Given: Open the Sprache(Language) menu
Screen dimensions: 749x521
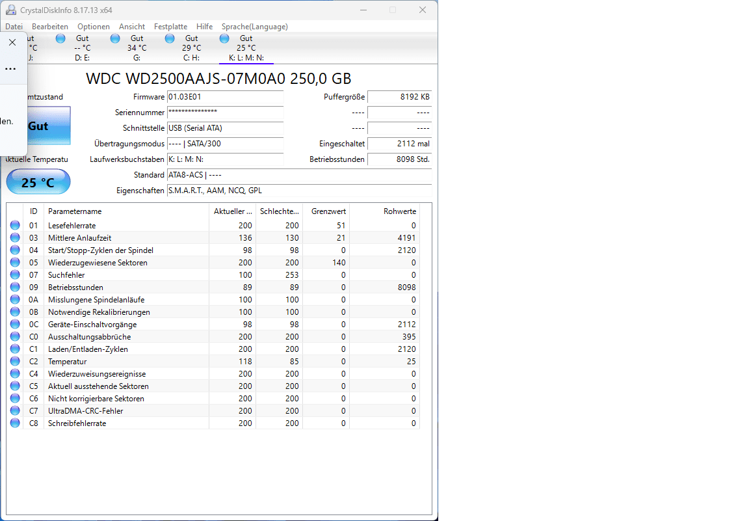Looking at the screenshot, I should [255, 27].
